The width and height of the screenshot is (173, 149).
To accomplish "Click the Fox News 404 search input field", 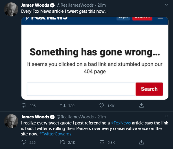I will click(81, 89).
